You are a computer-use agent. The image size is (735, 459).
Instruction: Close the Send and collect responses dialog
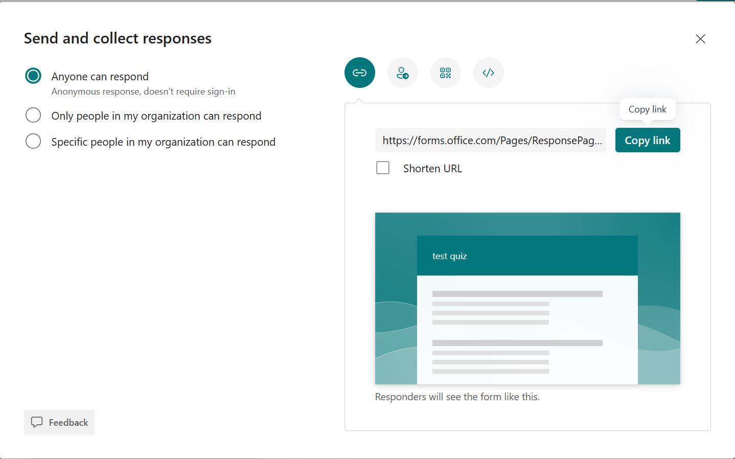coord(700,39)
